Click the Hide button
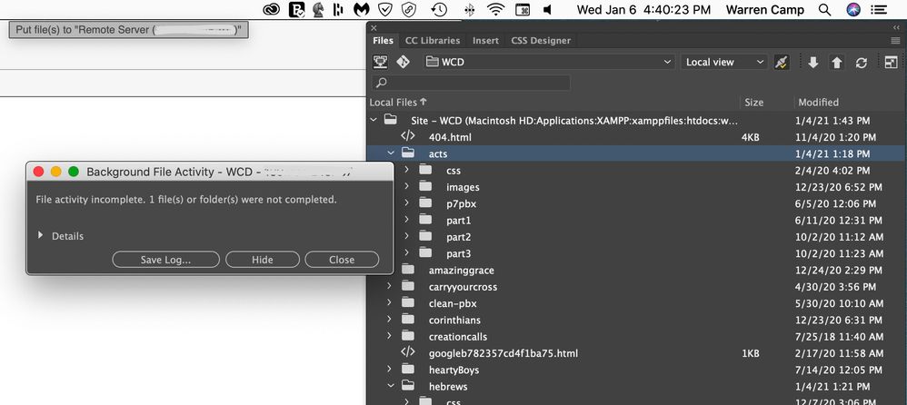This screenshot has height=405, width=907. pyautogui.click(x=263, y=260)
